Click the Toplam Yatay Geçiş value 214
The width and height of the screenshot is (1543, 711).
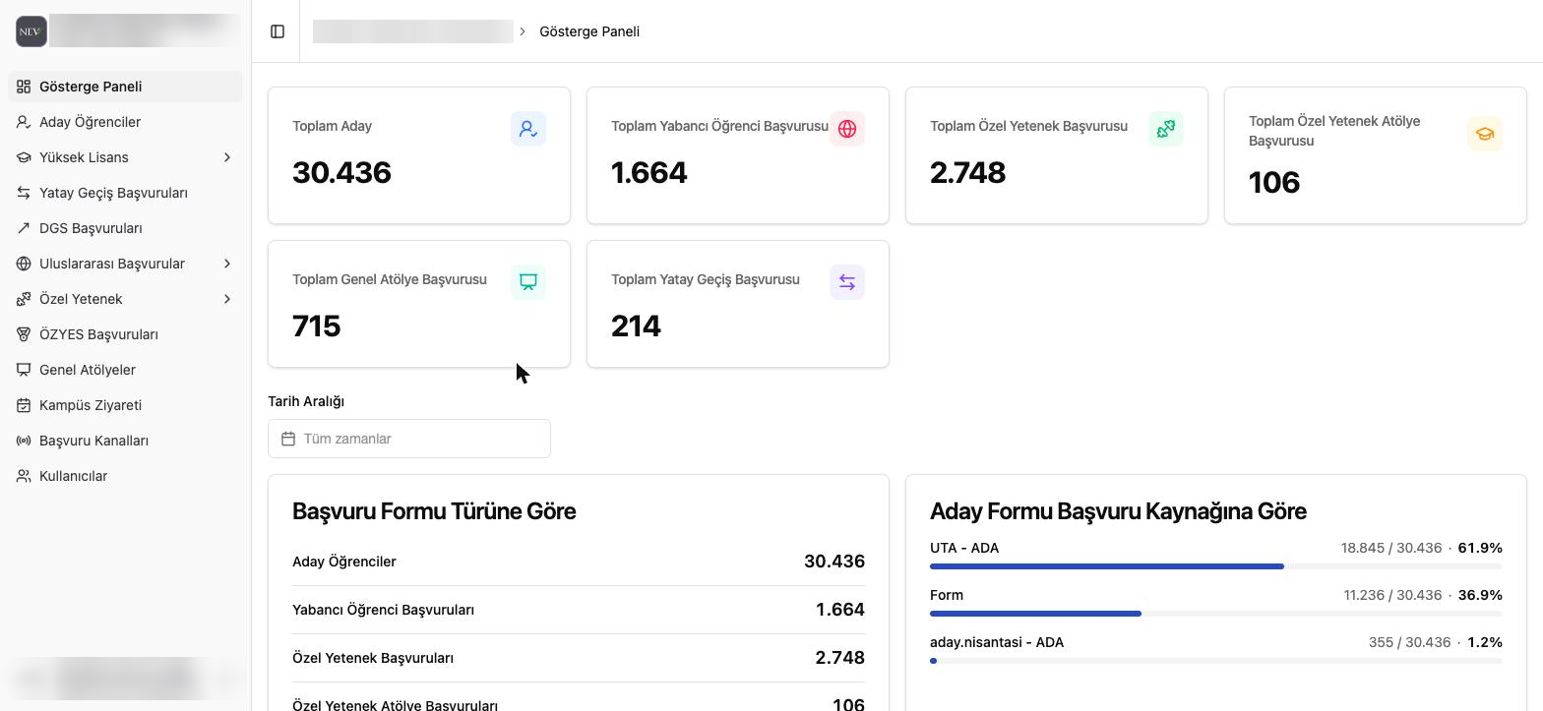[x=636, y=326]
